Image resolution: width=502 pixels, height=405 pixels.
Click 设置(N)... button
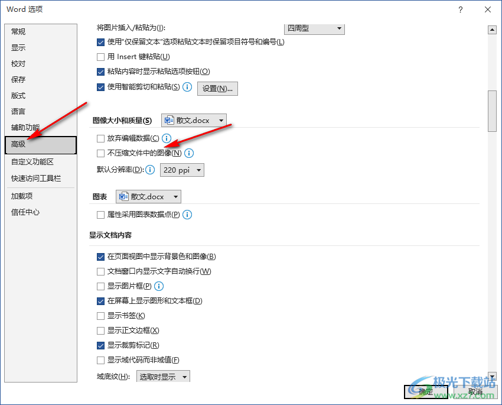(x=217, y=89)
